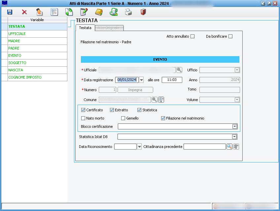Click the Ufficiale input field

click(137, 70)
